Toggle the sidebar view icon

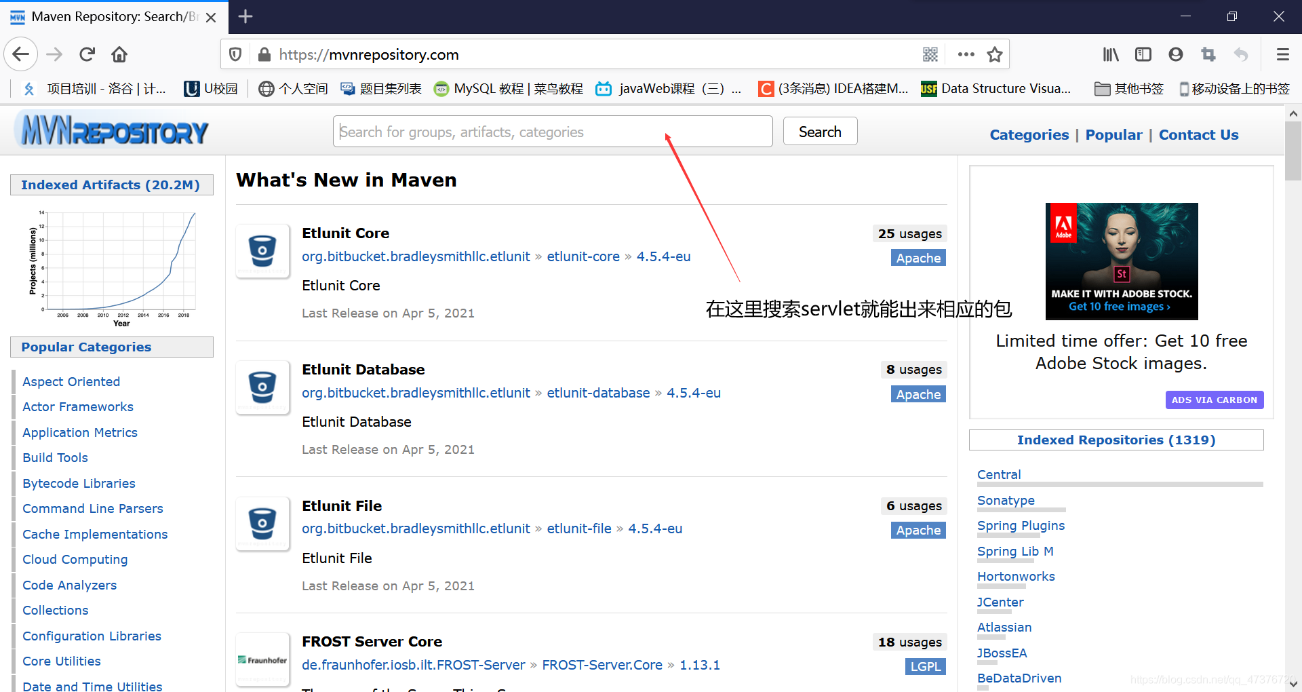click(1143, 54)
